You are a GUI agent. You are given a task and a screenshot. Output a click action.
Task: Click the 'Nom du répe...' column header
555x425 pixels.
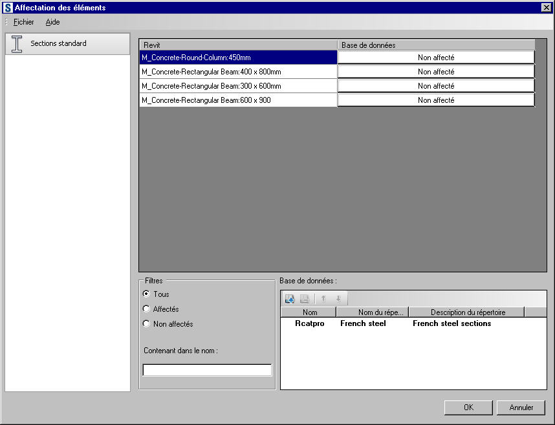pos(373,312)
